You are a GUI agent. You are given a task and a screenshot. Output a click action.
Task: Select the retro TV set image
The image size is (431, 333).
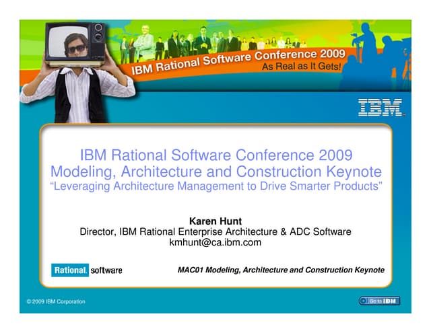click(x=75, y=44)
